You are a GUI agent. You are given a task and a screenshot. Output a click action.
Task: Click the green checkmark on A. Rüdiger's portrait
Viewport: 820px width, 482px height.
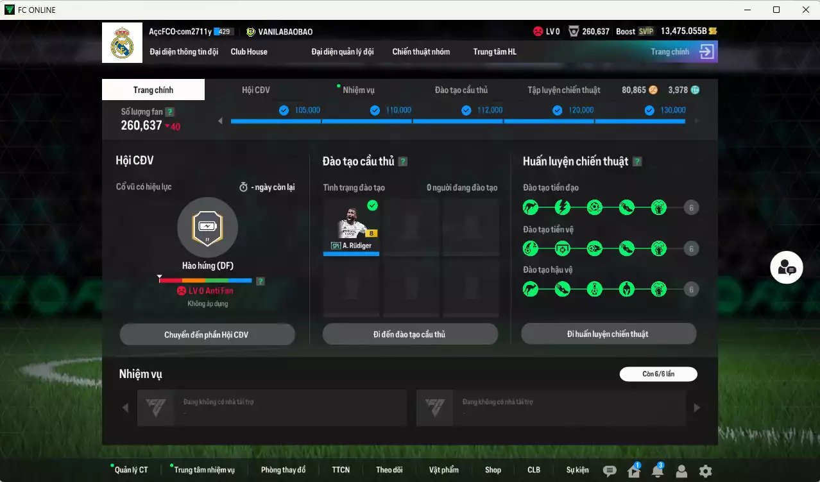click(371, 205)
